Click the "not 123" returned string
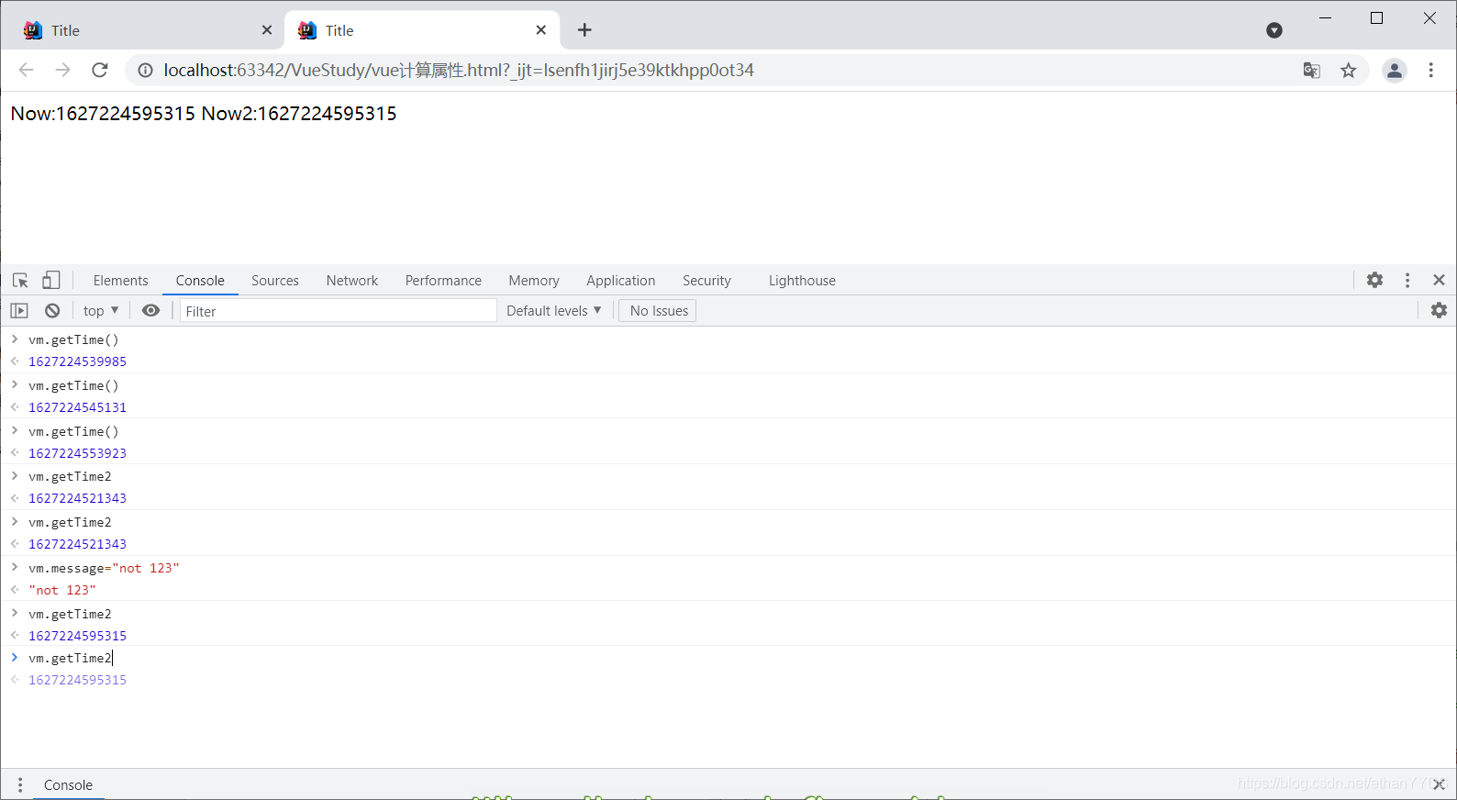 click(x=62, y=590)
